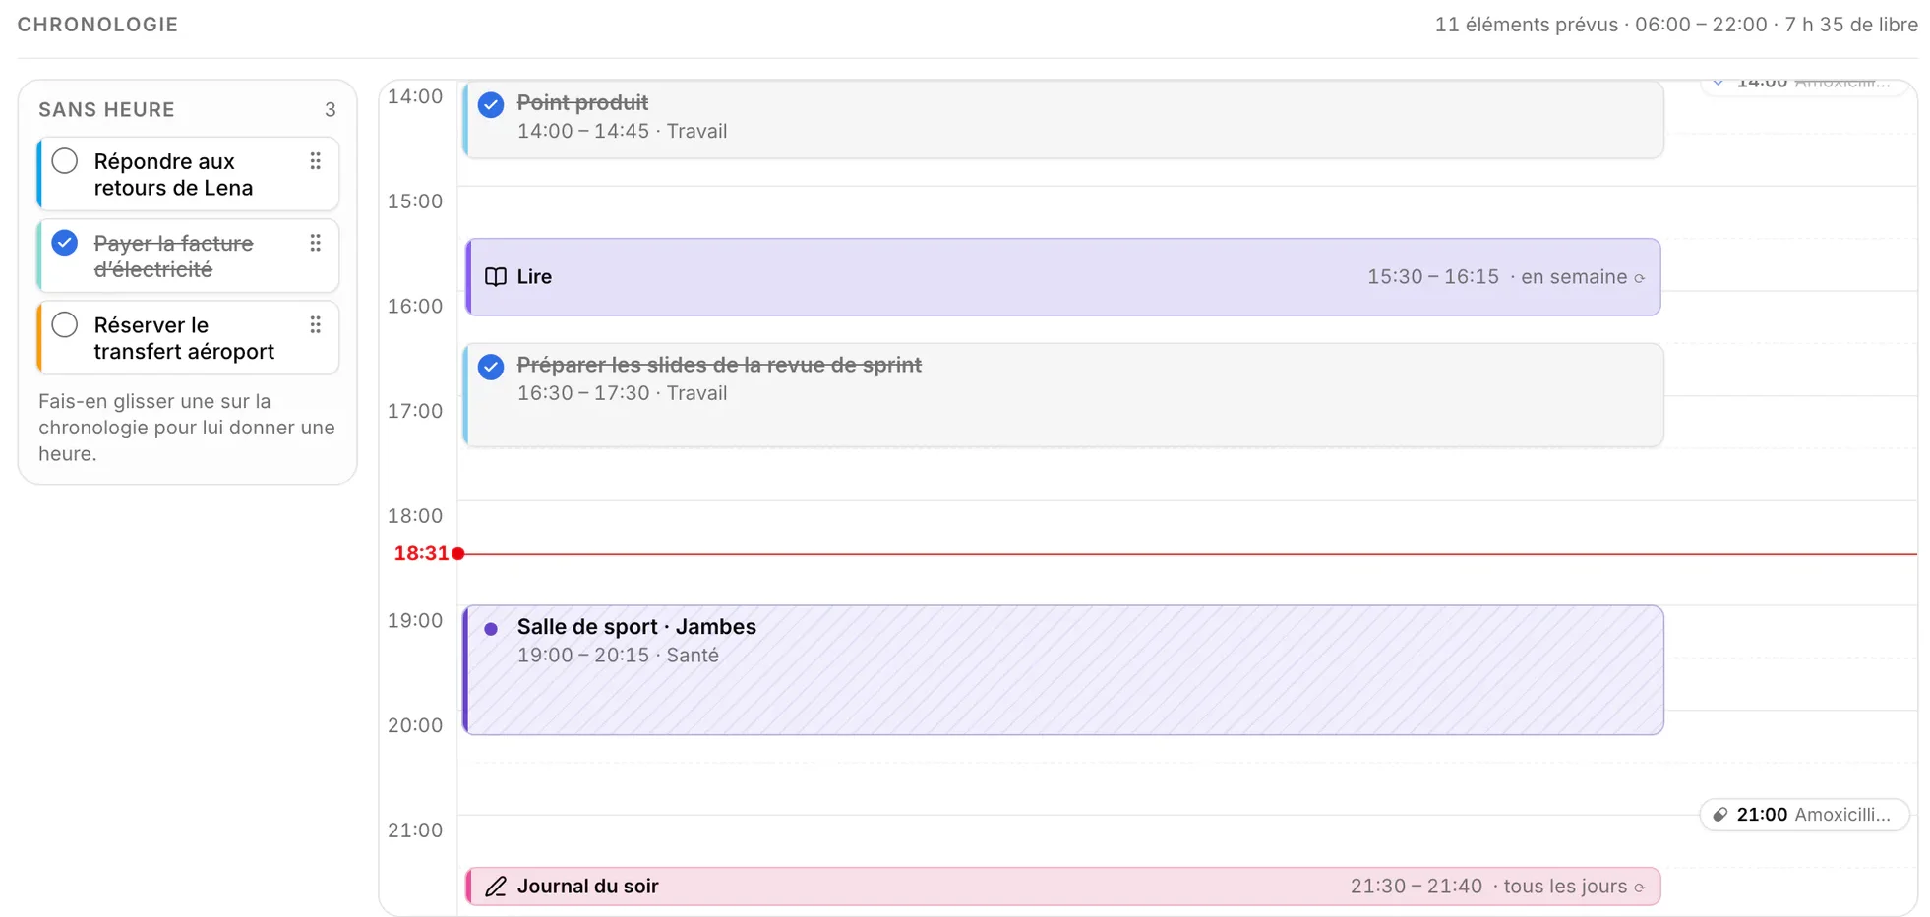This screenshot has height=917, width=1930.
Task: Click the pencil icon on Journal du soir
Action: pyautogui.click(x=496, y=887)
